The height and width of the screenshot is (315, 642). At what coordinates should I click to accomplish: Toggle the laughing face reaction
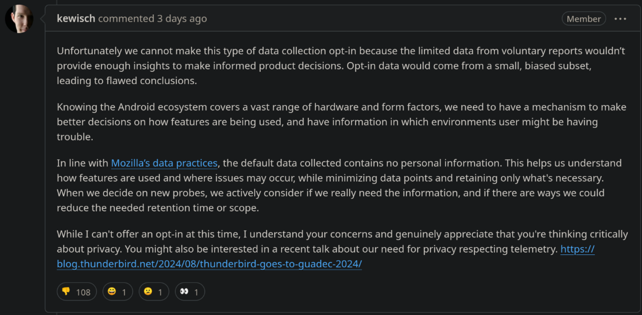tap(117, 292)
